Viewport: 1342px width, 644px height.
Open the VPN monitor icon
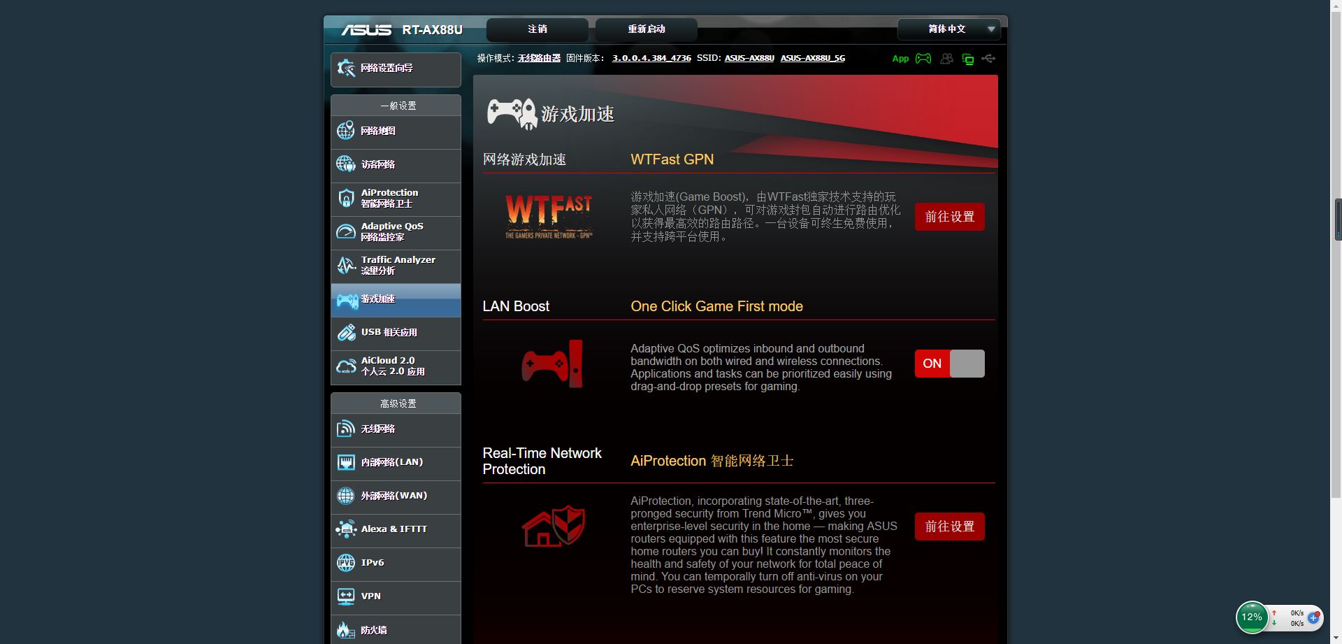pyautogui.click(x=346, y=596)
